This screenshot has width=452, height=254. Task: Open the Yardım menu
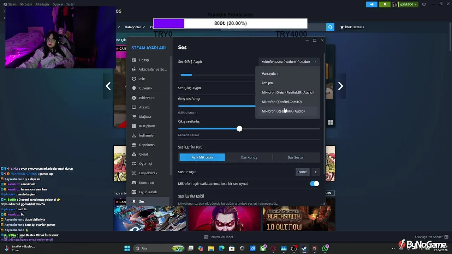click(x=71, y=4)
